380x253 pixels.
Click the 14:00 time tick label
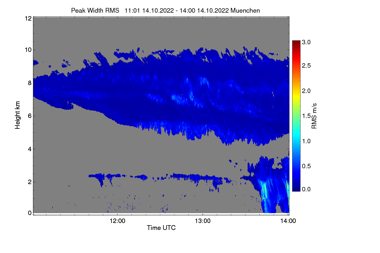288,221
